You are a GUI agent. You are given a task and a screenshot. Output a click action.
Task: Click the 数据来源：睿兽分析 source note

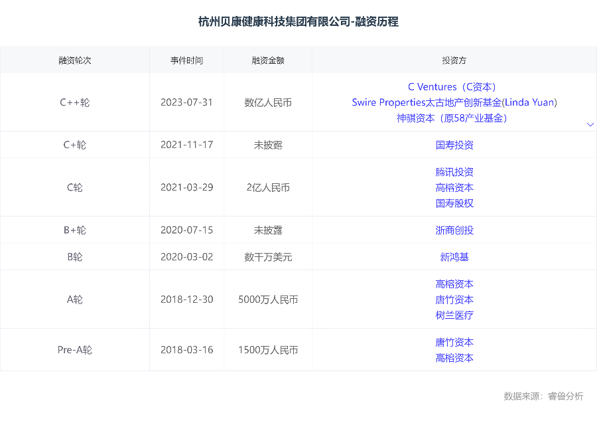[x=543, y=396]
